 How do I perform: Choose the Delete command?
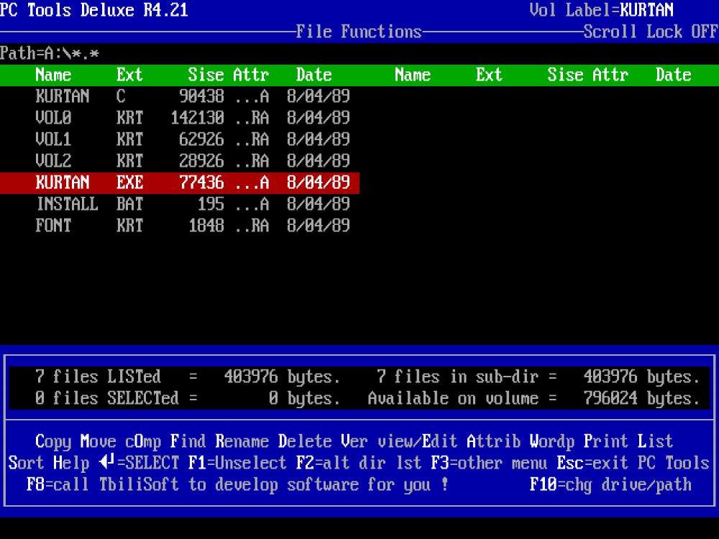[305, 441]
